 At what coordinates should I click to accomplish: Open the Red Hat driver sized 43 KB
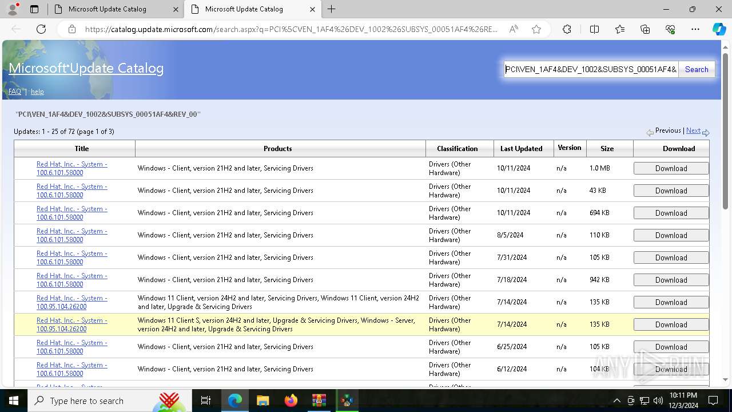click(72, 191)
